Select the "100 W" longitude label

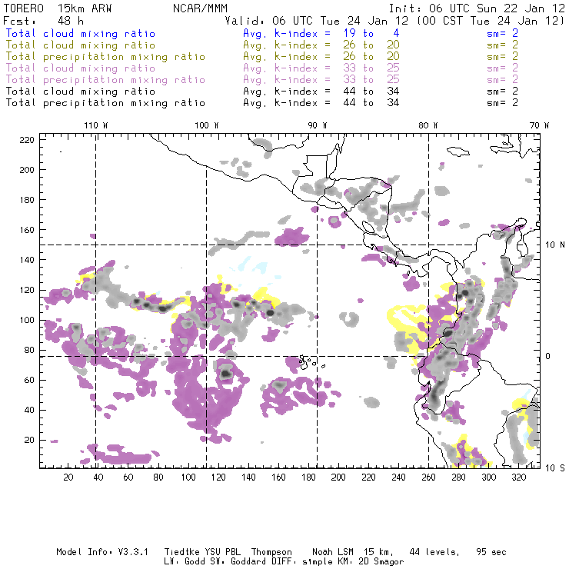(207, 125)
